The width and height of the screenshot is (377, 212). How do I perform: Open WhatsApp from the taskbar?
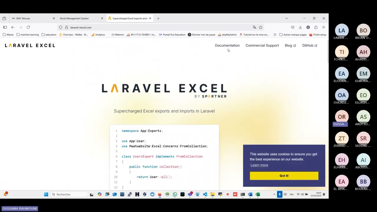pyautogui.click(x=175, y=194)
